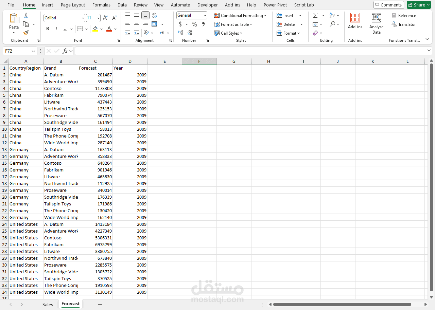The image size is (435, 310).
Task: Click Increase Decimal icon
Action: point(180,33)
